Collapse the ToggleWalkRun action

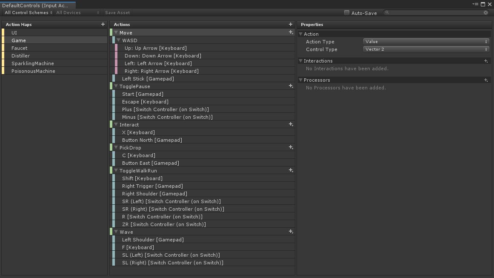(116, 171)
